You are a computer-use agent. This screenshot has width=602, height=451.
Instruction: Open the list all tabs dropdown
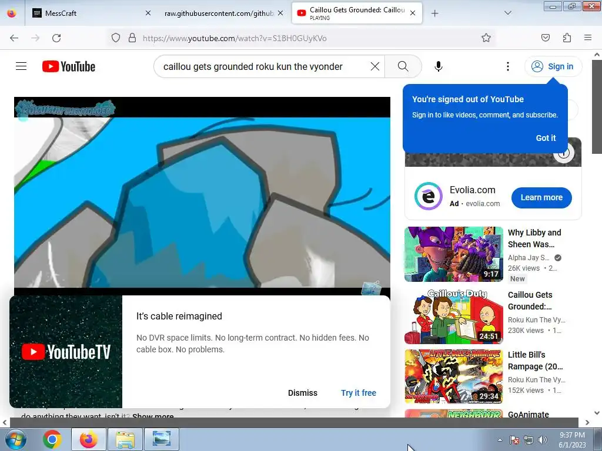pos(507,13)
